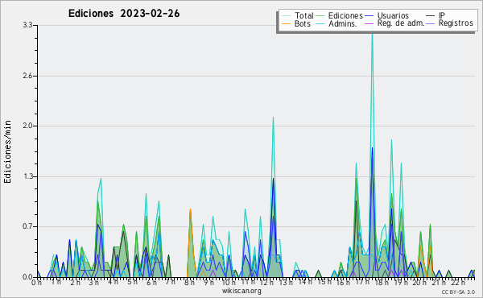
Task: Click the Registros legend entry
Action: [456, 23]
